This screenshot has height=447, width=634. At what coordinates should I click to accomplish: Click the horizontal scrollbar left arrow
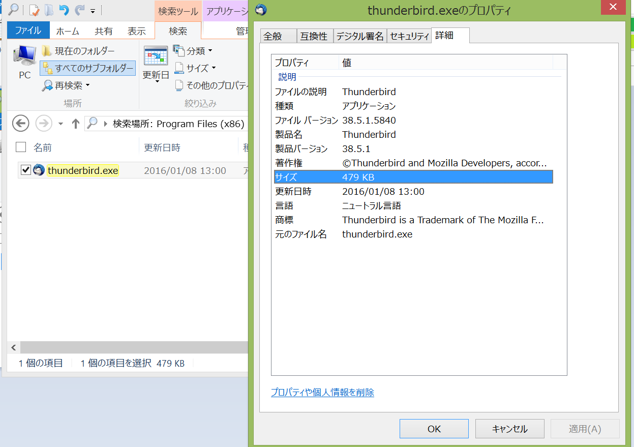tap(14, 348)
